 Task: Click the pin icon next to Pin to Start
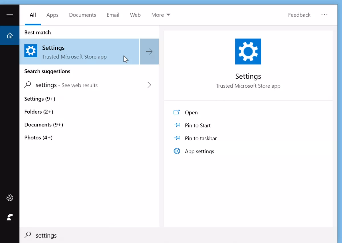177,125
